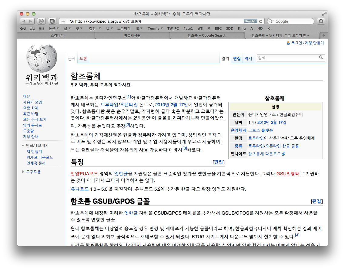
Task: Open the 住 bookmarks folder dropdown
Action: [x=109, y=28]
